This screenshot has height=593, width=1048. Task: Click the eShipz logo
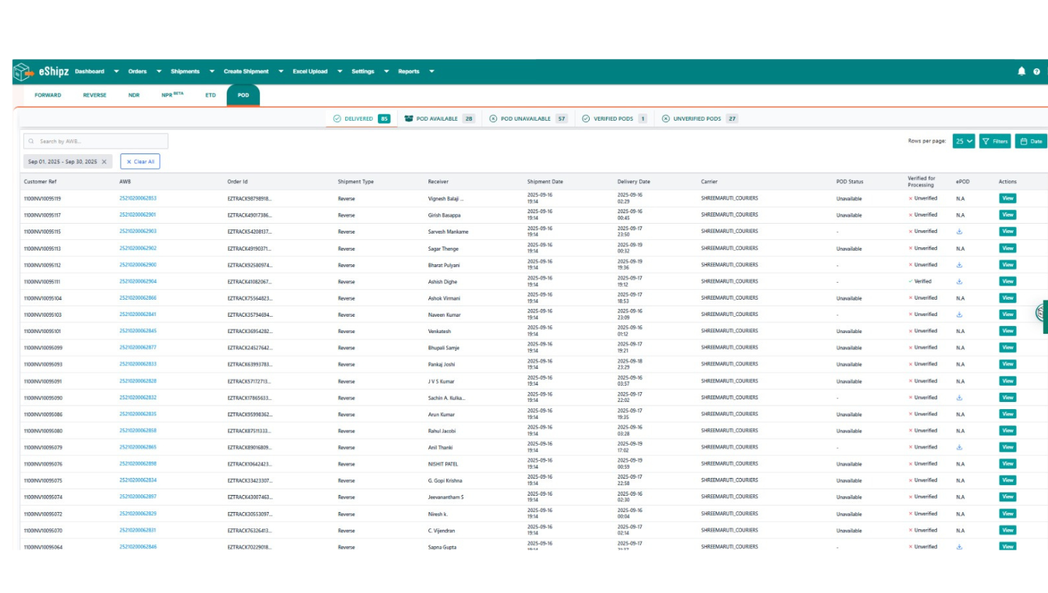(x=41, y=71)
